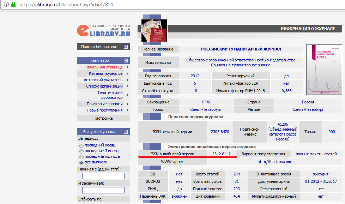Collapse the 'Выпуски журнала' panel
This screenshot has height=204, width=345.
(126, 132)
